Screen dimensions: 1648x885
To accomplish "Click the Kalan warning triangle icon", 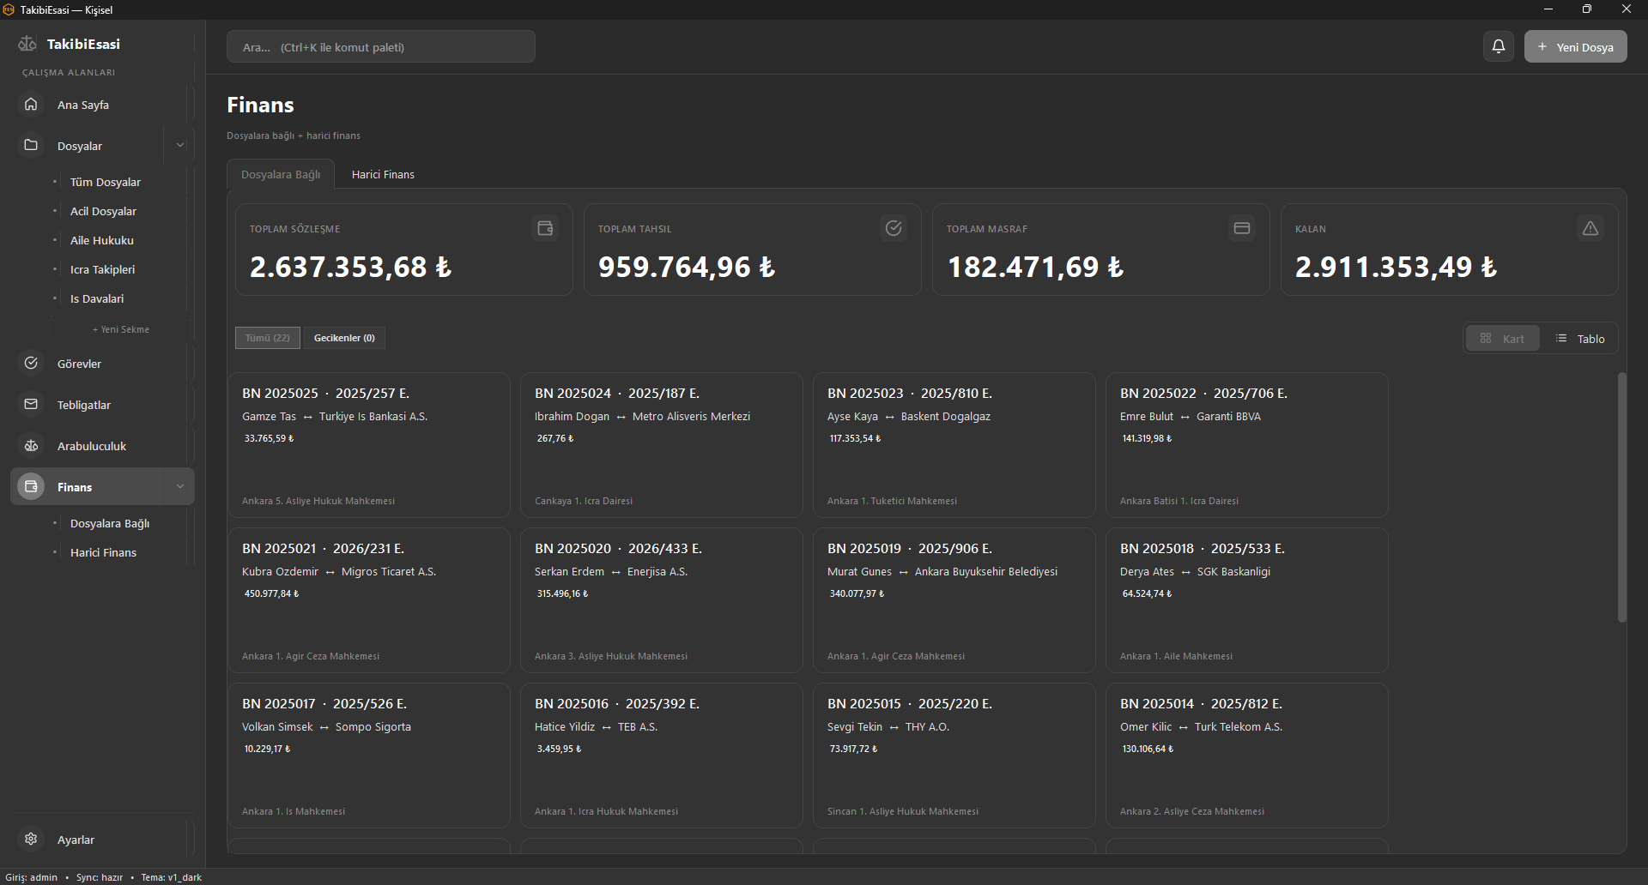I will [x=1590, y=228].
